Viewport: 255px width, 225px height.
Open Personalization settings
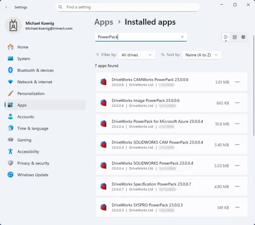coord(45,93)
